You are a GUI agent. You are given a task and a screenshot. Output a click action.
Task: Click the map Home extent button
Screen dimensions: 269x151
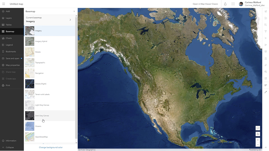click(258, 134)
